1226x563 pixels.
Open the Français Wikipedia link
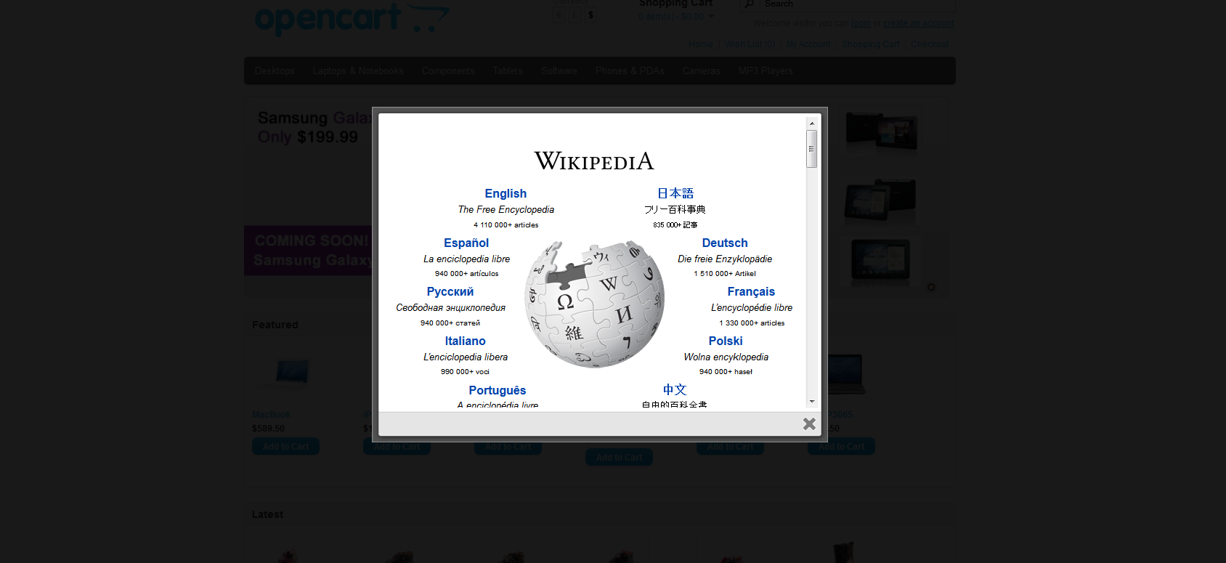pyautogui.click(x=751, y=291)
